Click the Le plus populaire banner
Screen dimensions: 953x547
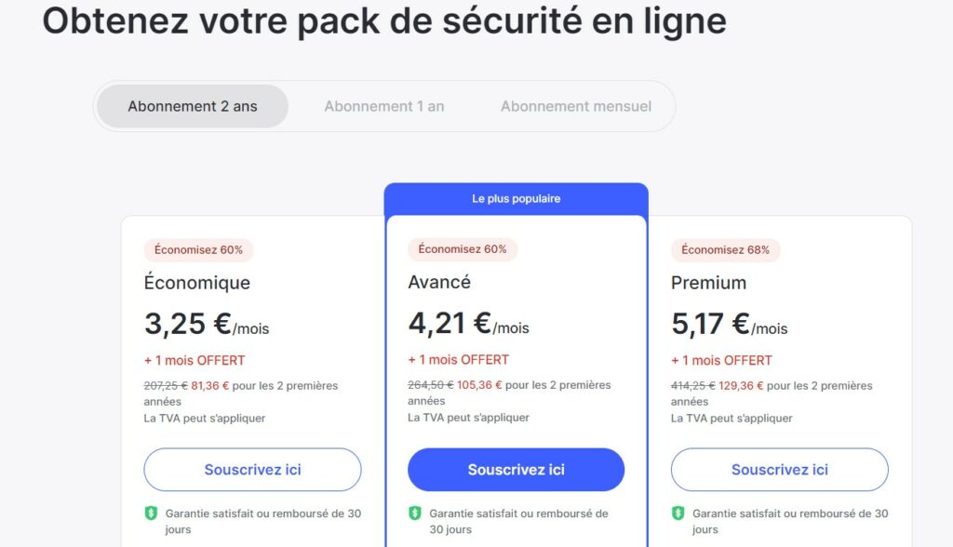(x=516, y=198)
